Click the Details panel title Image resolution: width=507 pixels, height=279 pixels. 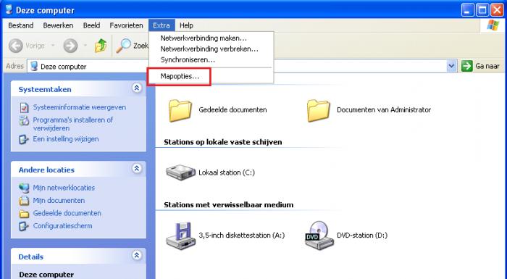click(x=30, y=257)
